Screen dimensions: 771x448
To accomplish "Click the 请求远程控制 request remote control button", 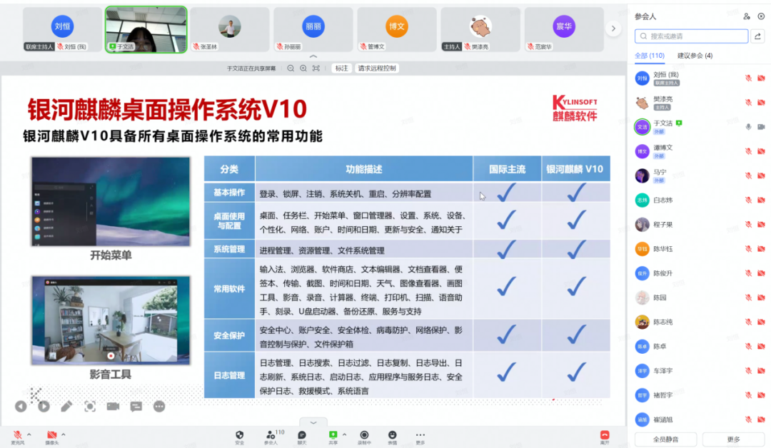I will tap(376, 68).
